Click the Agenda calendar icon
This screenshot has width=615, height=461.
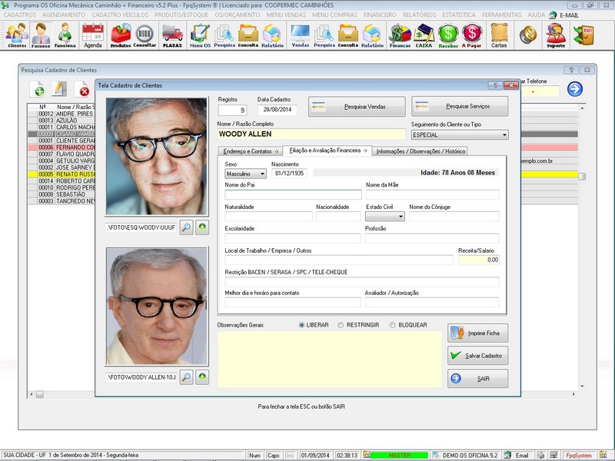92,35
